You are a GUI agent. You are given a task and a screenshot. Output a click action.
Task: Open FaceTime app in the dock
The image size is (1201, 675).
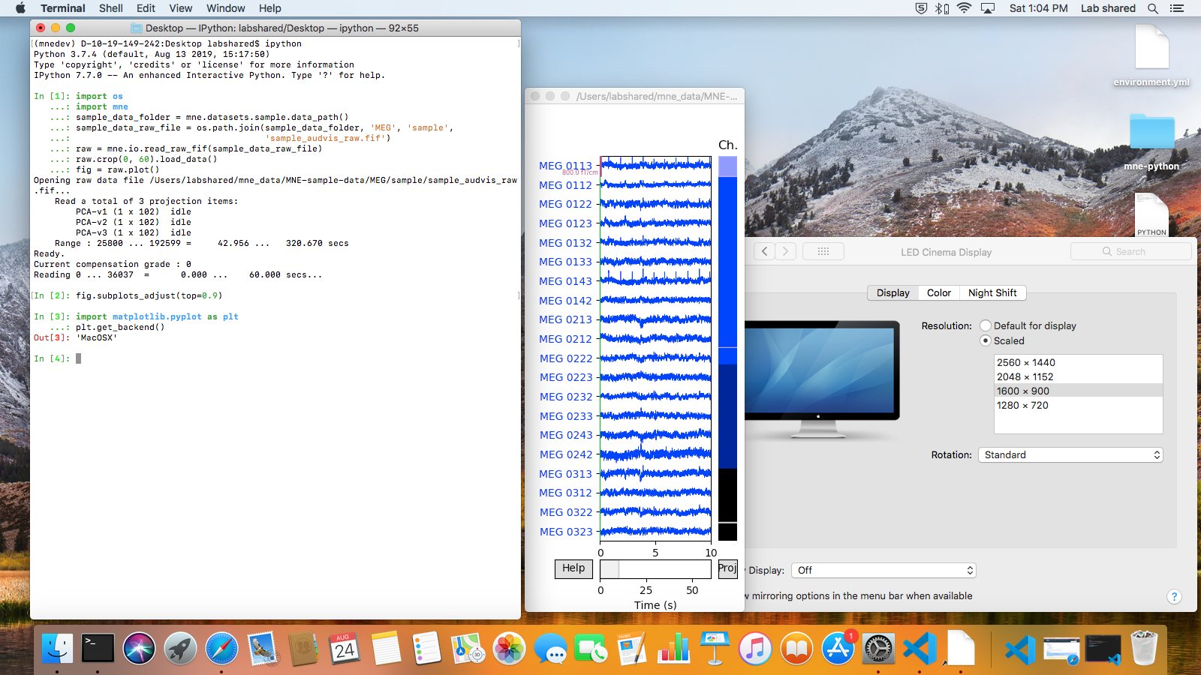coord(591,649)
